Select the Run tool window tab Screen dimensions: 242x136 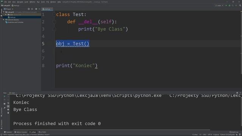(33, 132)
